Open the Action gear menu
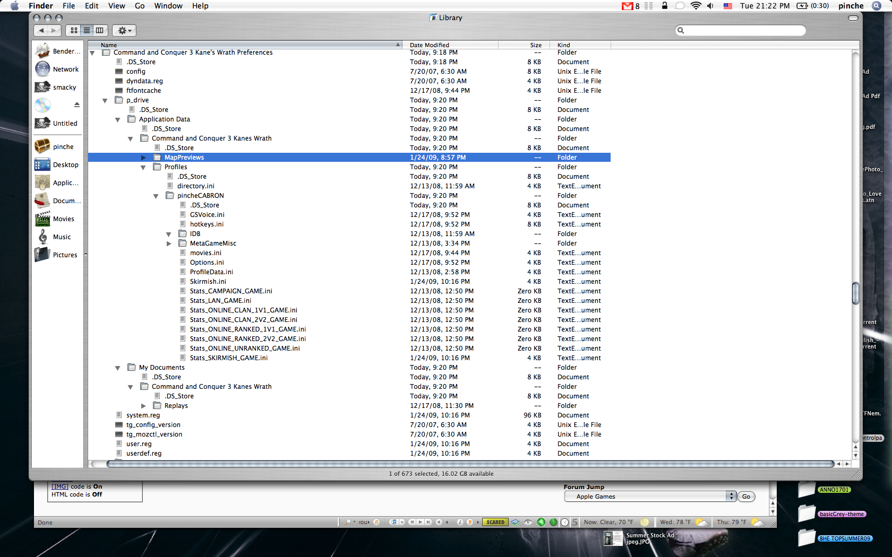This screenshot has width=892, height=557. point(124,30)
